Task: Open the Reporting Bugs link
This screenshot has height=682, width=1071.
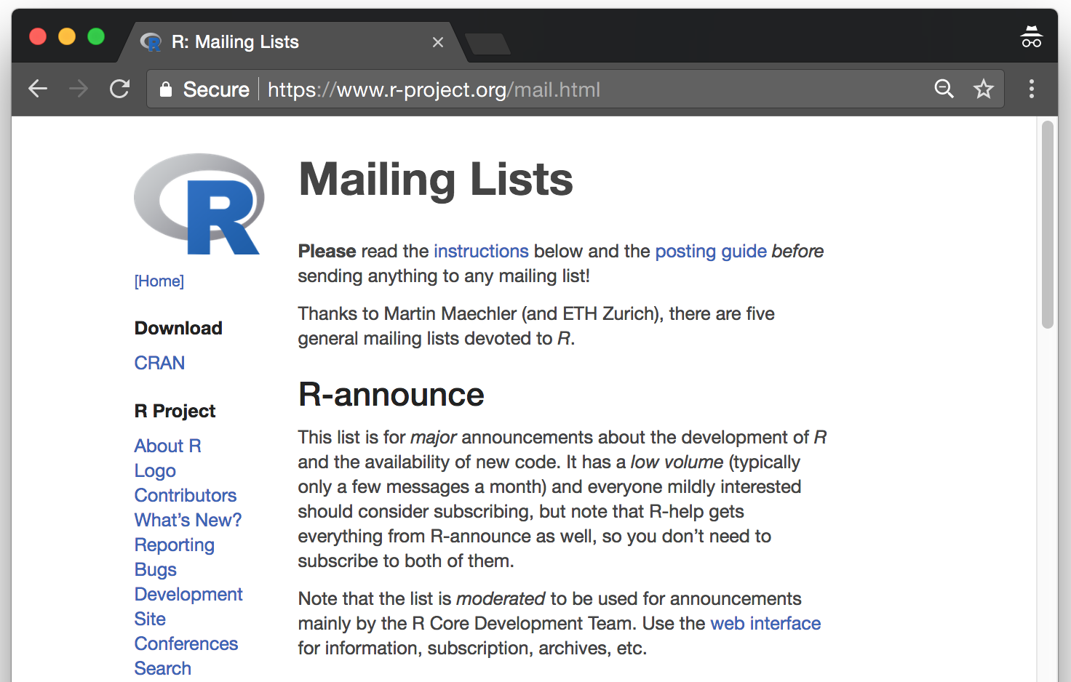Action: 175,557
